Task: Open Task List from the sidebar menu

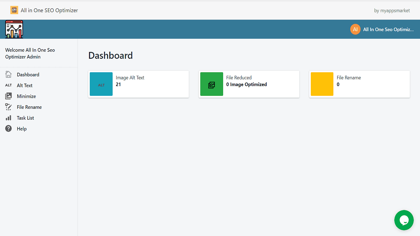Action: tap(25, 118)
